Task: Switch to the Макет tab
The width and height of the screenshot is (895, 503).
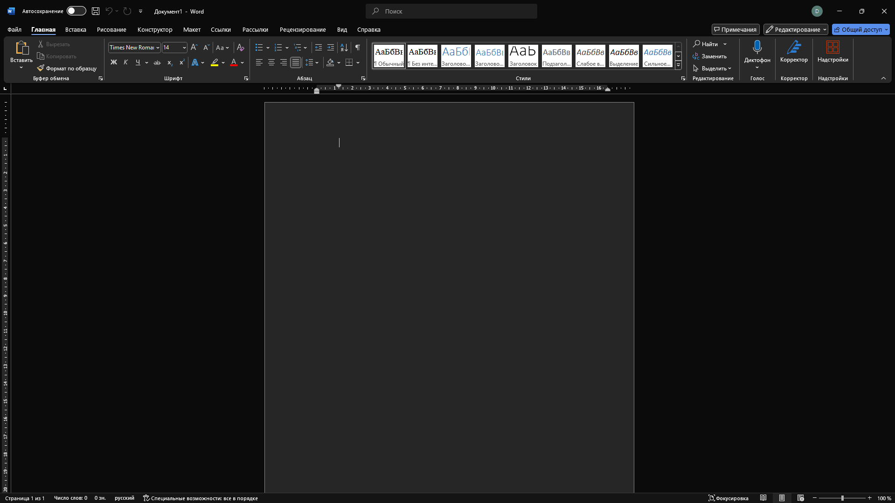Action: 192,29
